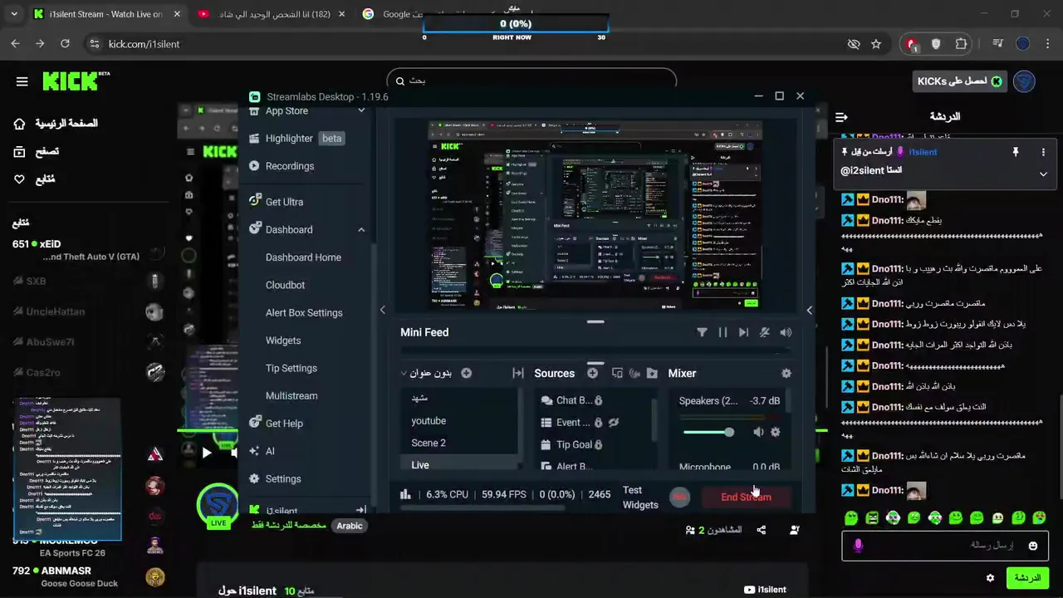The width and height of the screenshot is (1063, 598).
Task: Open Kick following heart icon
Action: tap(19, 179)
